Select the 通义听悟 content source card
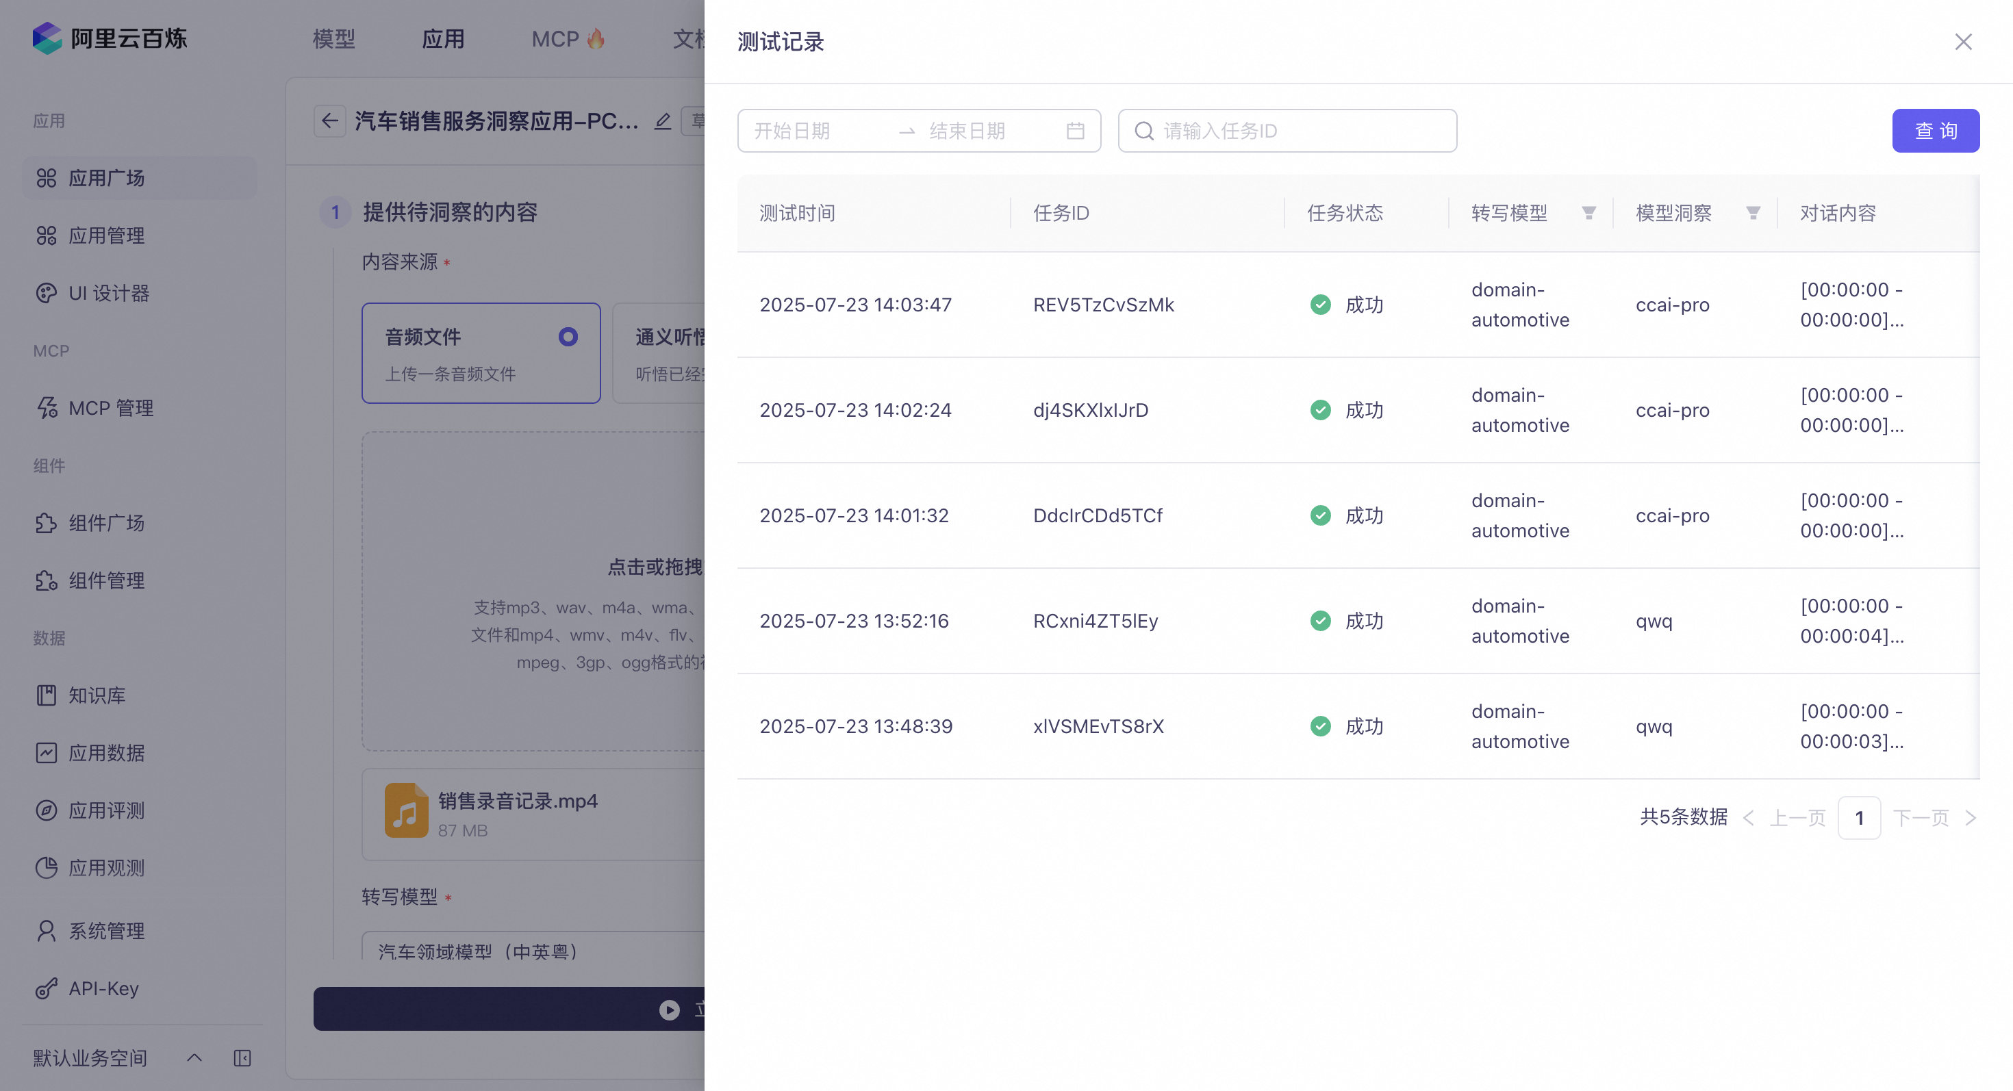This screenshot has width=2013, height=1091. click(659, 353)
